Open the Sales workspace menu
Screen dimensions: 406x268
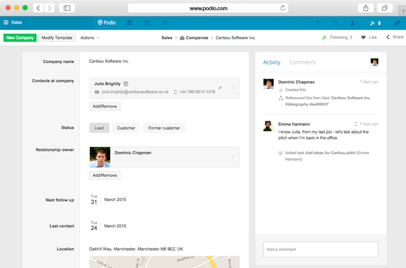13,23
